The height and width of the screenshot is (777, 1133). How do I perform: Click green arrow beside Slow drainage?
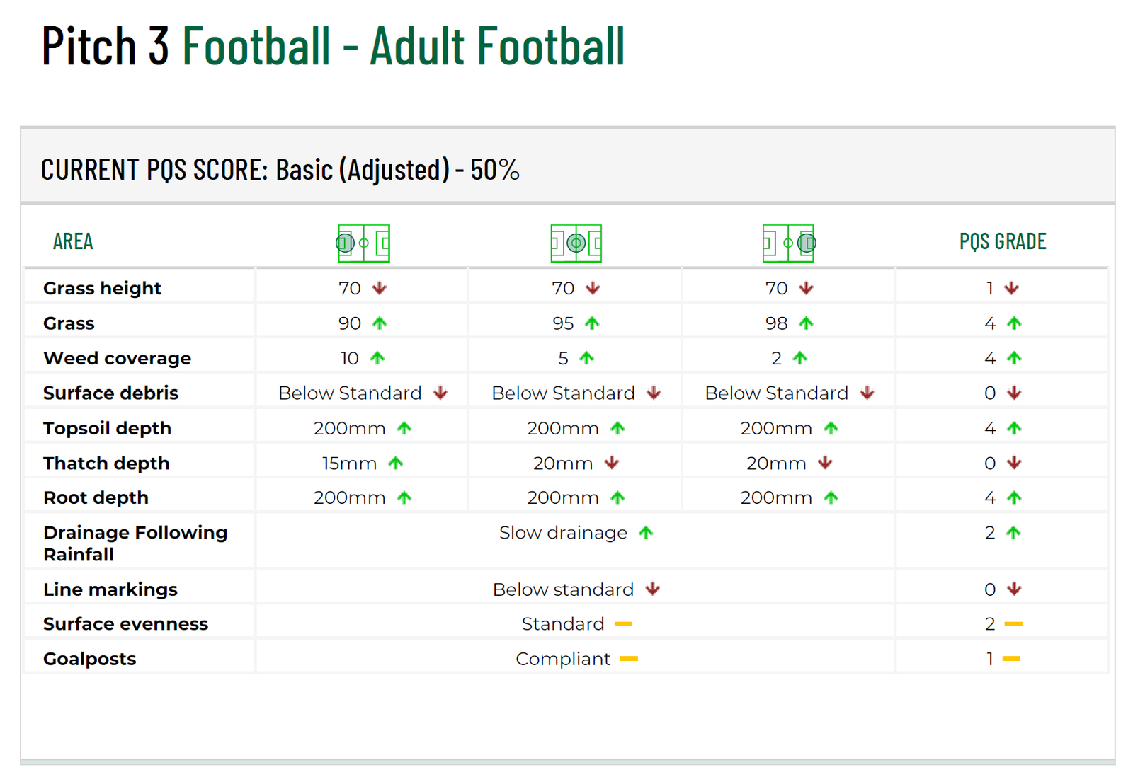coord(646,533)
